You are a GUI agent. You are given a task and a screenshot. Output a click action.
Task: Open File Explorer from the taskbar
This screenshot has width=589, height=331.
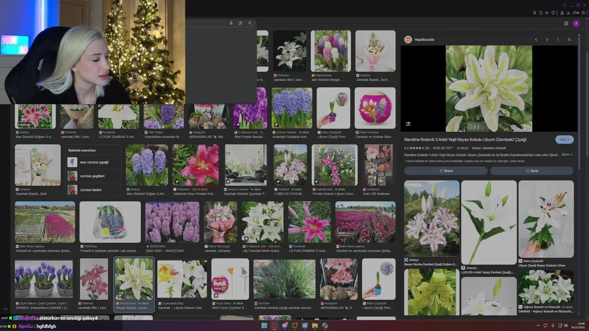coord(315,325)
